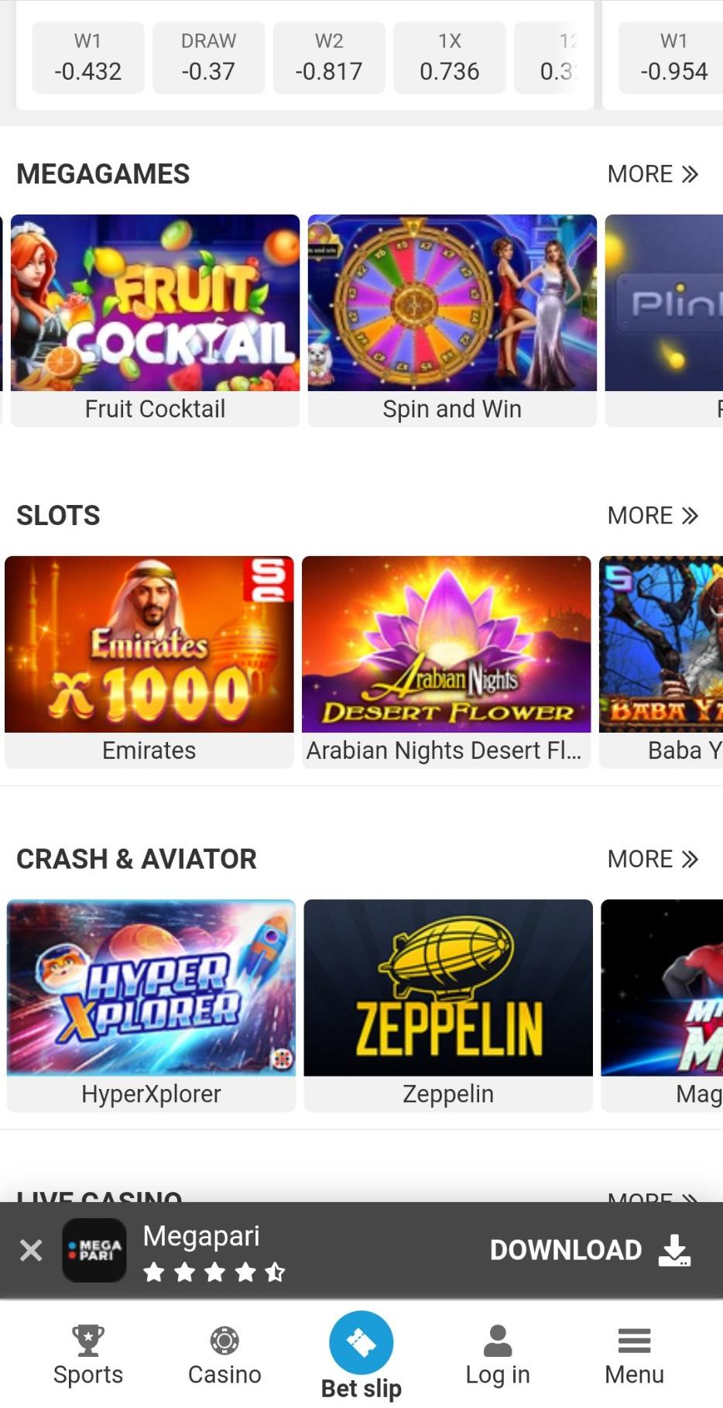This screenshot has width=723, height=1408.
Task: Open the Sports trophy tab
Action: (88, 1354)
